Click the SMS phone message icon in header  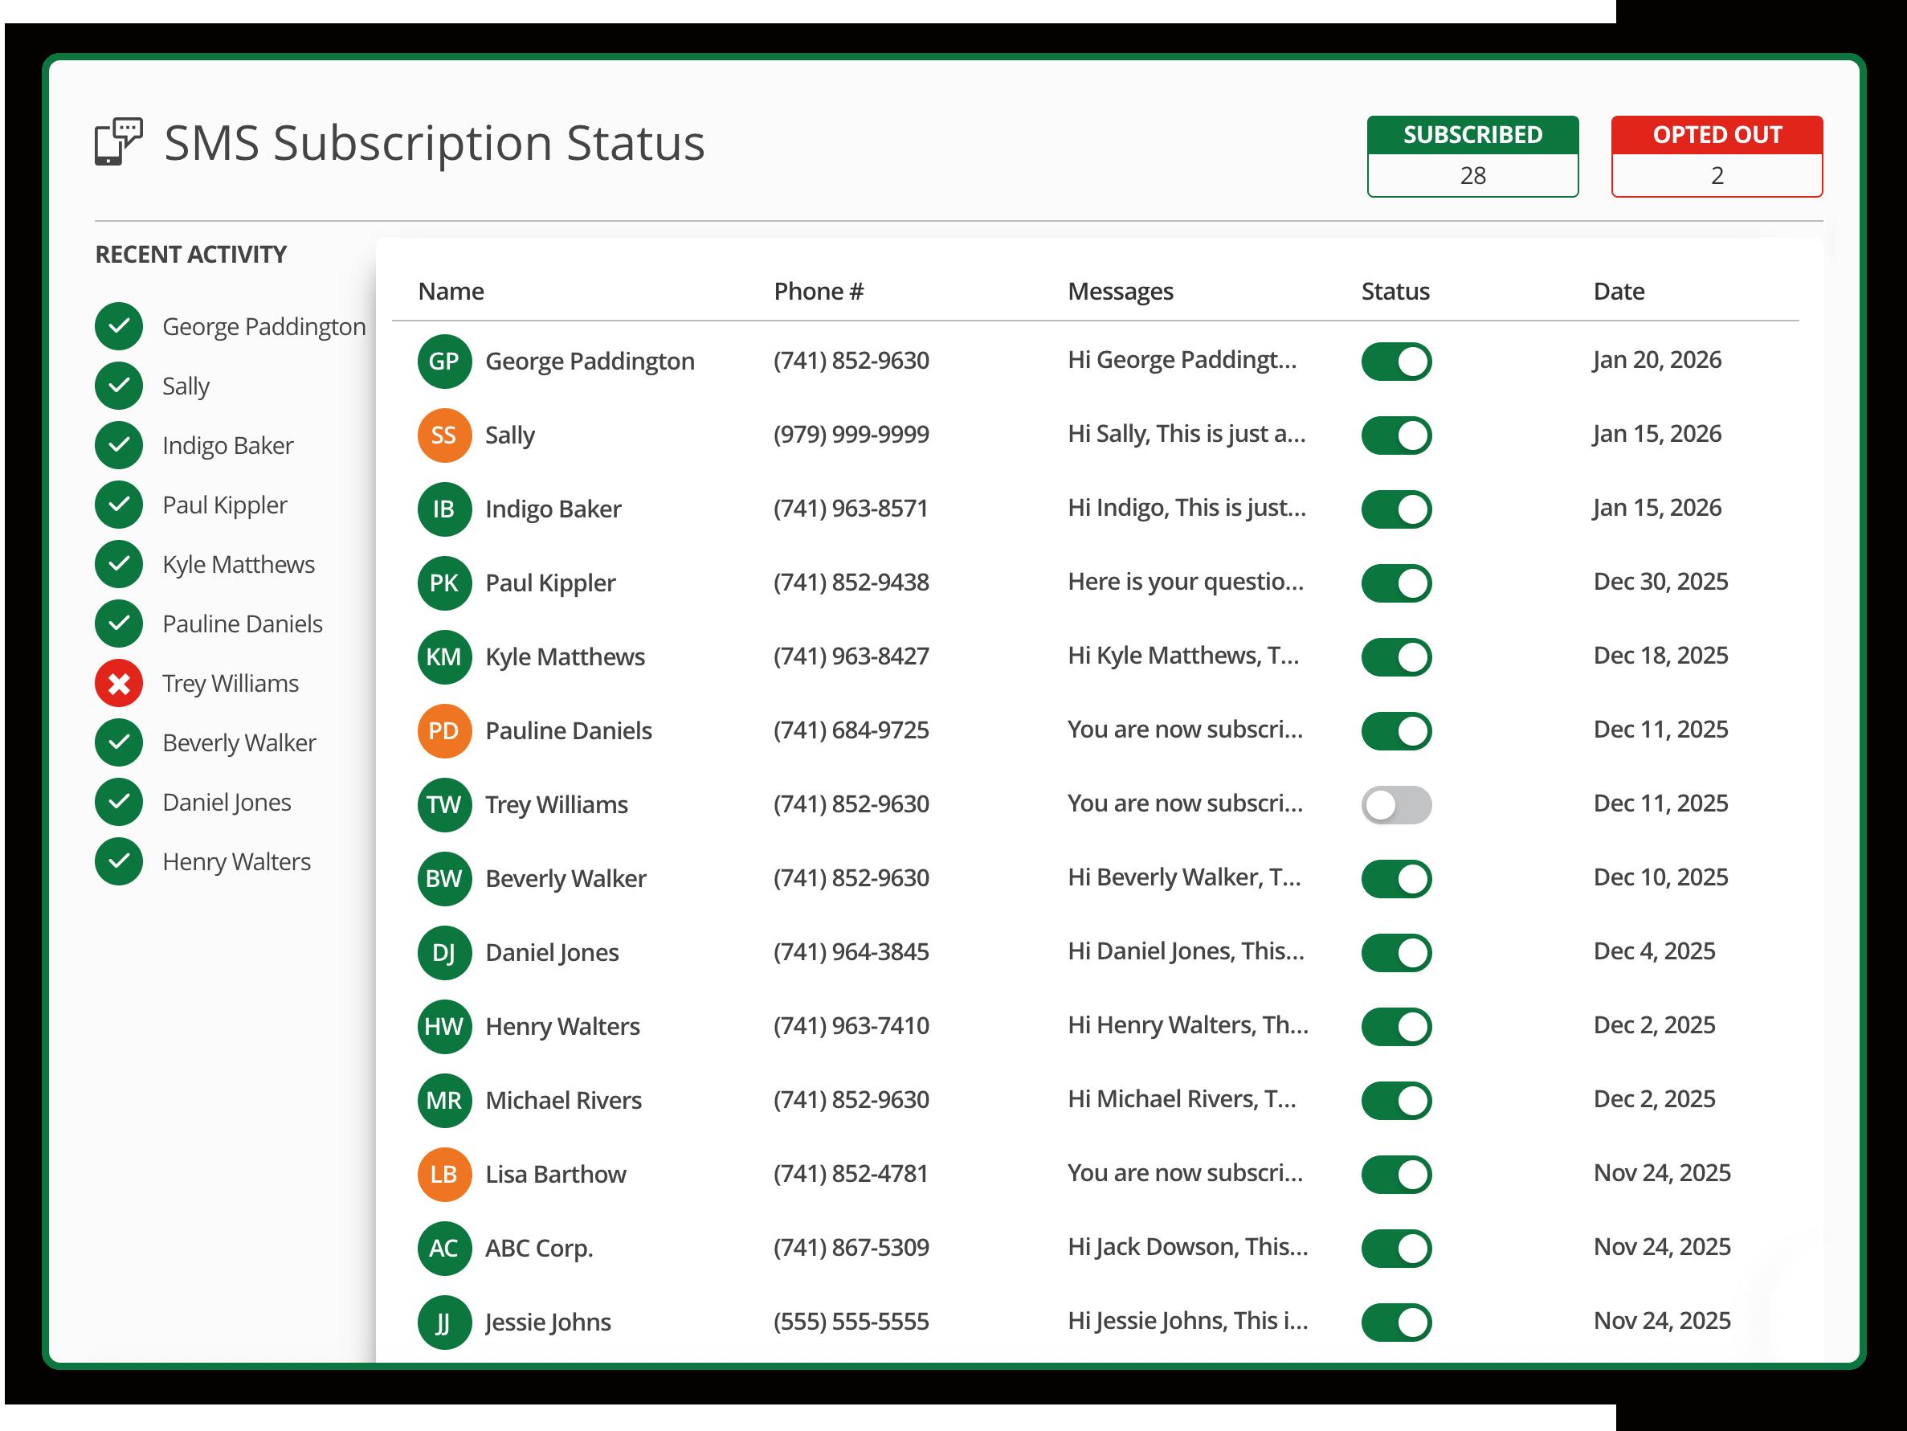coord(118,141)
